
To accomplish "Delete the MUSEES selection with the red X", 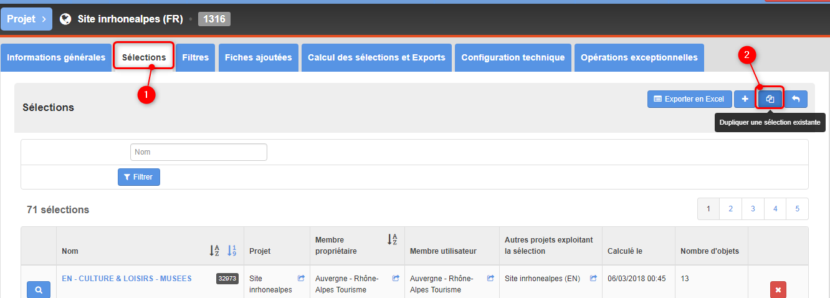I will tap(778, 290).
